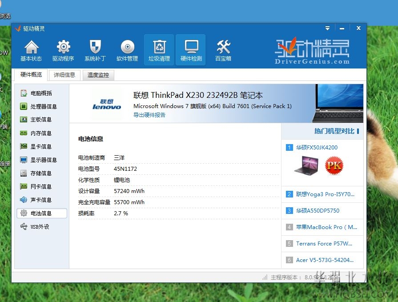Select 内存信息 in the sidebar

coord(42,133)
